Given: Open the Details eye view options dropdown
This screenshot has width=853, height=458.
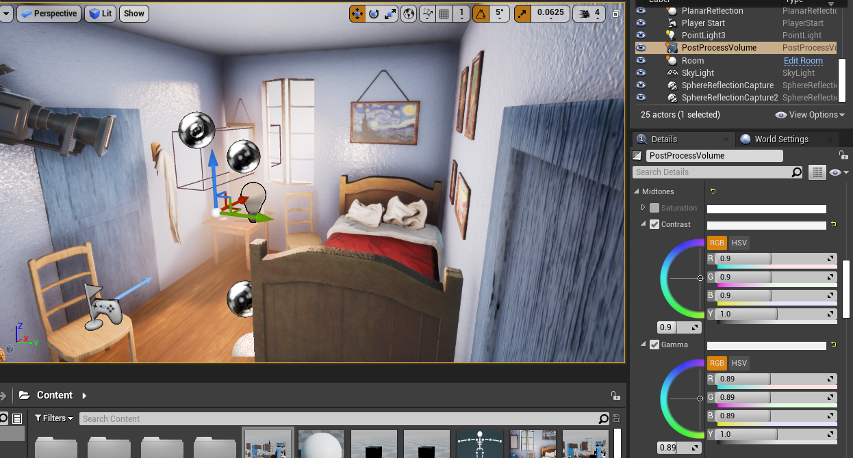Looking at the screenshot, I should pos(839,172).
